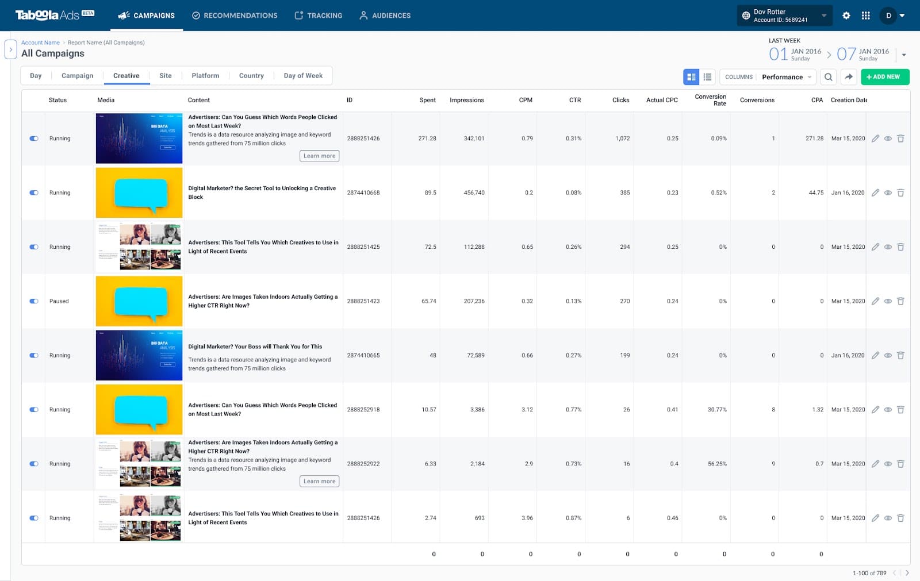Select the grid card view icon
The width and height of the screenshot is (920, 581).
tap(691, 77)
